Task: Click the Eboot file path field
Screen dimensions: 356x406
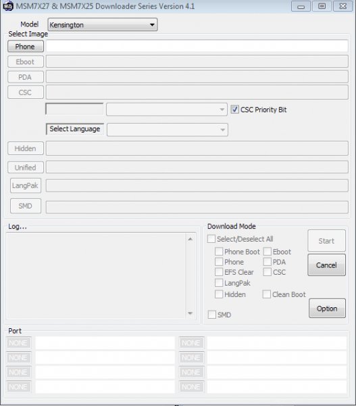Action: (x=197, y=62)
